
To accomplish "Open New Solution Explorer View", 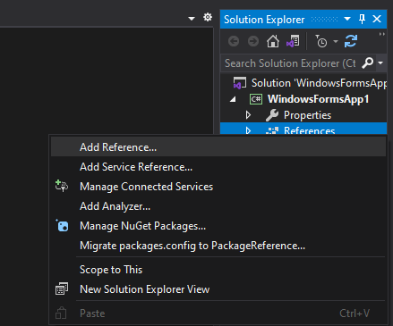I will [x=218, y=289].
